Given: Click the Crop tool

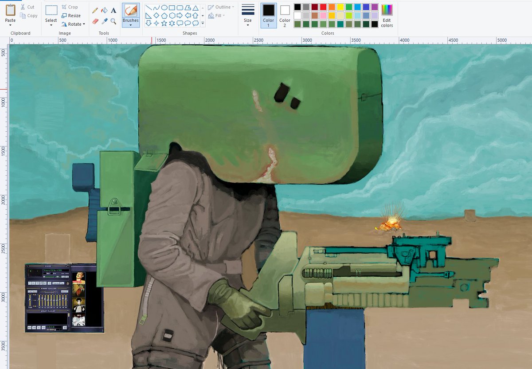Looking at the screenshot, I should pos(70,7).
